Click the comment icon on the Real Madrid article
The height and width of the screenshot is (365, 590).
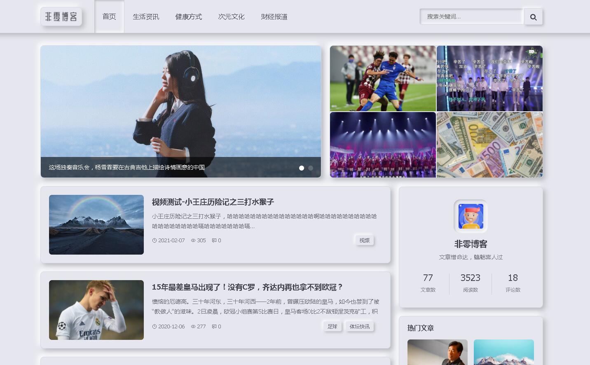click(x=214, y=326)
